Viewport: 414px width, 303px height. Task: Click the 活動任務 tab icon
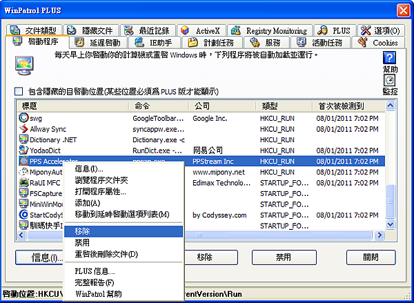tap(302, 42)
